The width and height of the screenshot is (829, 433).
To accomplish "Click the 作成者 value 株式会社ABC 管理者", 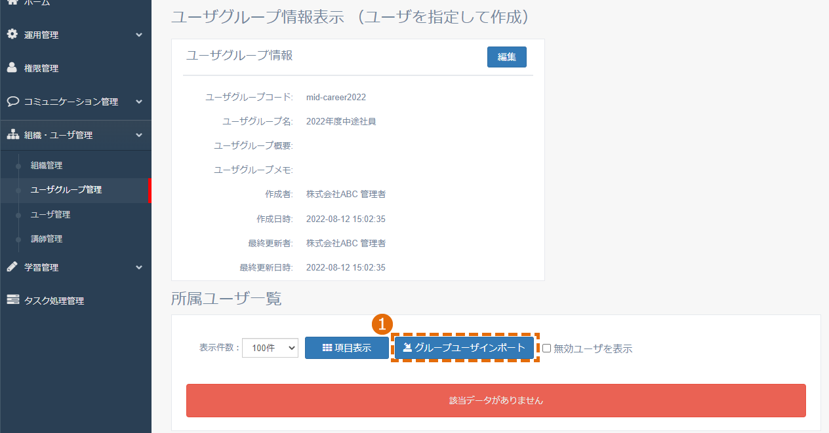I will 346,194.
